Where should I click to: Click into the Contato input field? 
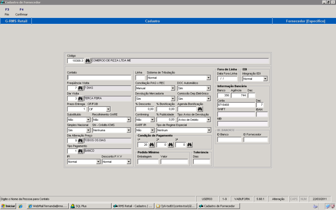(99, 78)
